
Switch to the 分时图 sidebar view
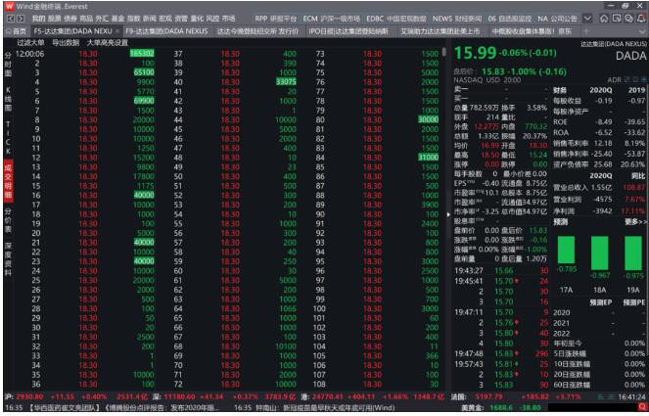coord(8,65)
